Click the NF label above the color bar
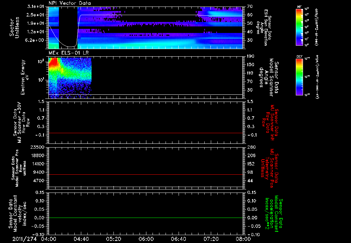 [299, 7]
